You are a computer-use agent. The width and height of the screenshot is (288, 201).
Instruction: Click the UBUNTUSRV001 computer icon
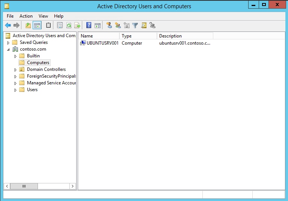[x=83, y=43]
